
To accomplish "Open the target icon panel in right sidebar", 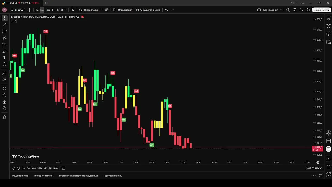I will (x=328, y=133).
